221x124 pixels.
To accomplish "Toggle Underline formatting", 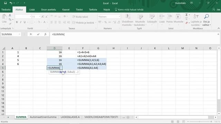I will tap(25, 22).
